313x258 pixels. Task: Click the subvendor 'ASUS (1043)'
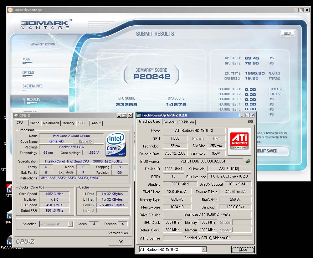click(x=229, y=169)
